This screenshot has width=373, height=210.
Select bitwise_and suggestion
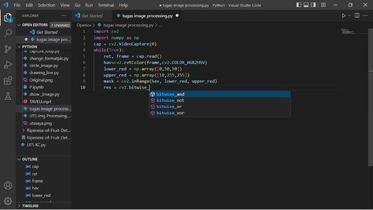(x=220, y=94)
